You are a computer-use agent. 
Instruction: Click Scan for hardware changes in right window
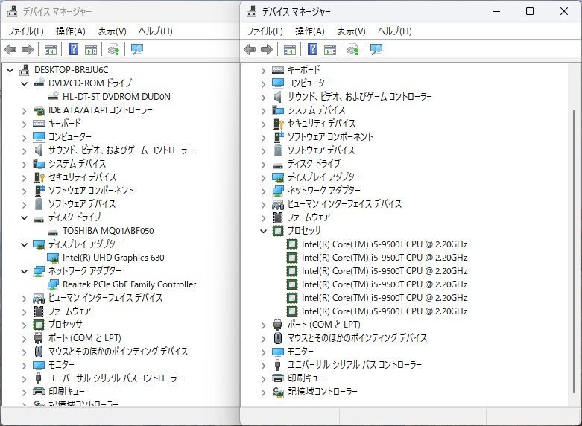(x=376, y=49)
